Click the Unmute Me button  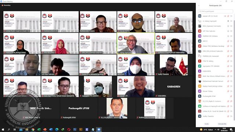click(x=222, y=124)
